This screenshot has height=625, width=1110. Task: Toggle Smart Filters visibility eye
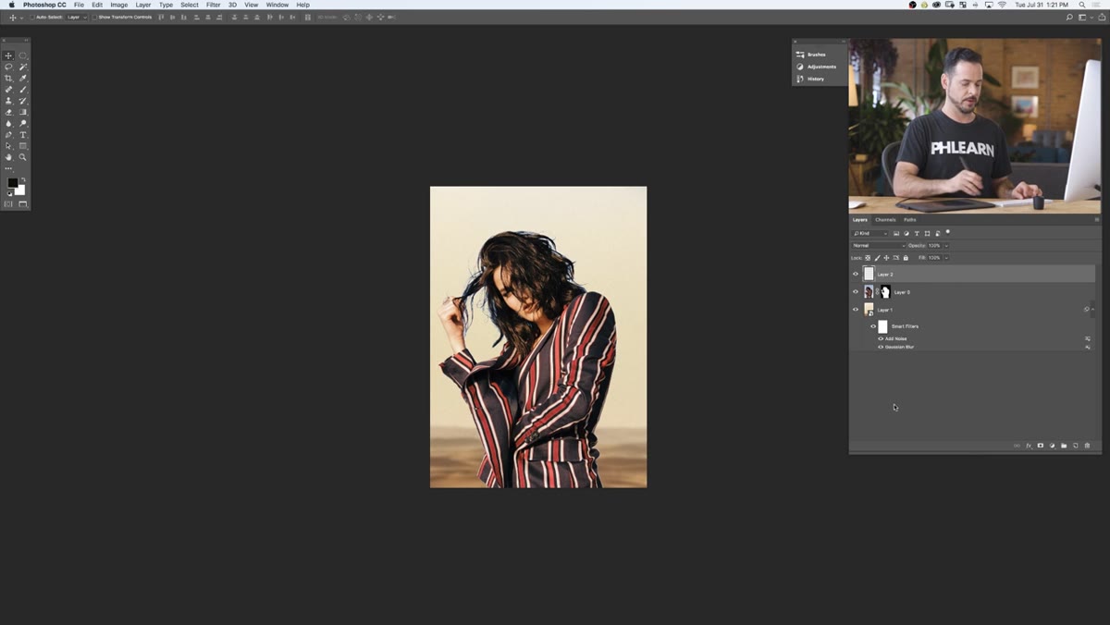click(x=873, y=326)
